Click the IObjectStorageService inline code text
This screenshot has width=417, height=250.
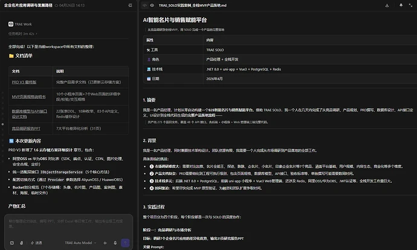click(x=62, y=172)
